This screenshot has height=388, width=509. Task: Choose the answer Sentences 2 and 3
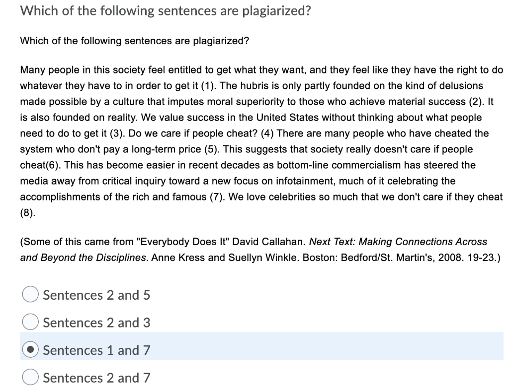[x=30, y=322]
